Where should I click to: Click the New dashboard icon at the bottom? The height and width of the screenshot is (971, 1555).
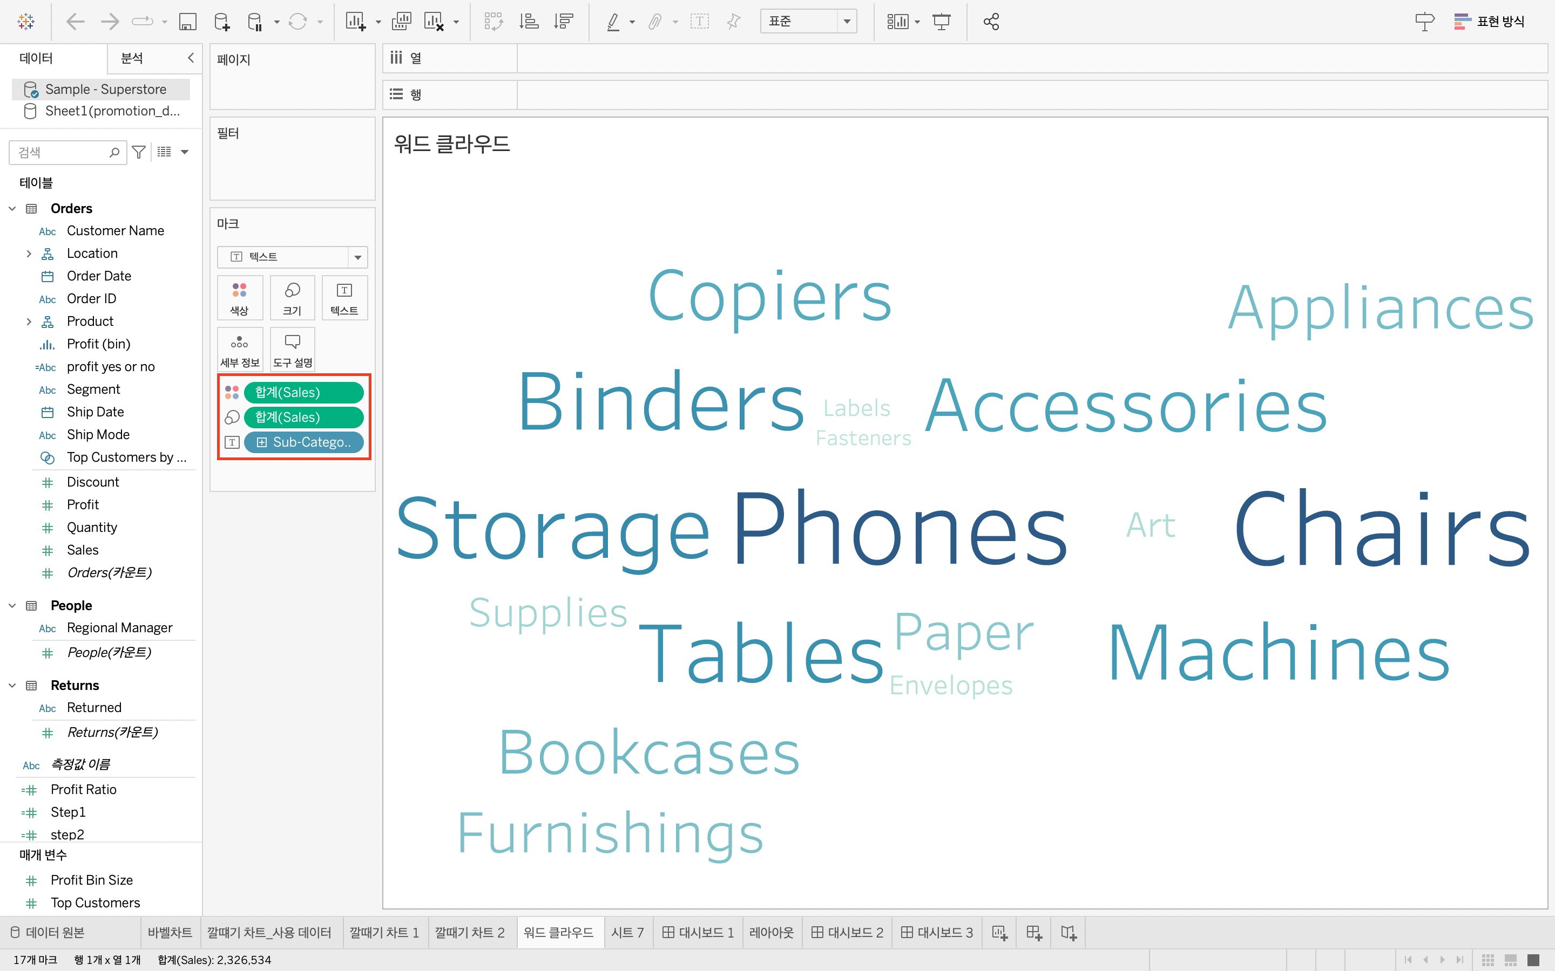[x=1034, y=933]
